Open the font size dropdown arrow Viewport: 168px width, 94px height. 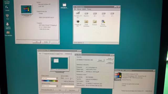pos(57,86)
